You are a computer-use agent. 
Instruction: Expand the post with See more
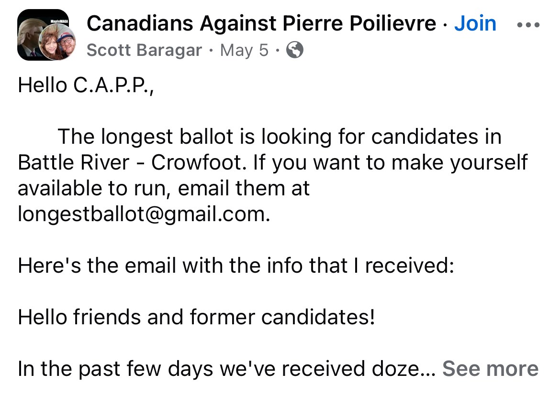[x=490, y=369]
